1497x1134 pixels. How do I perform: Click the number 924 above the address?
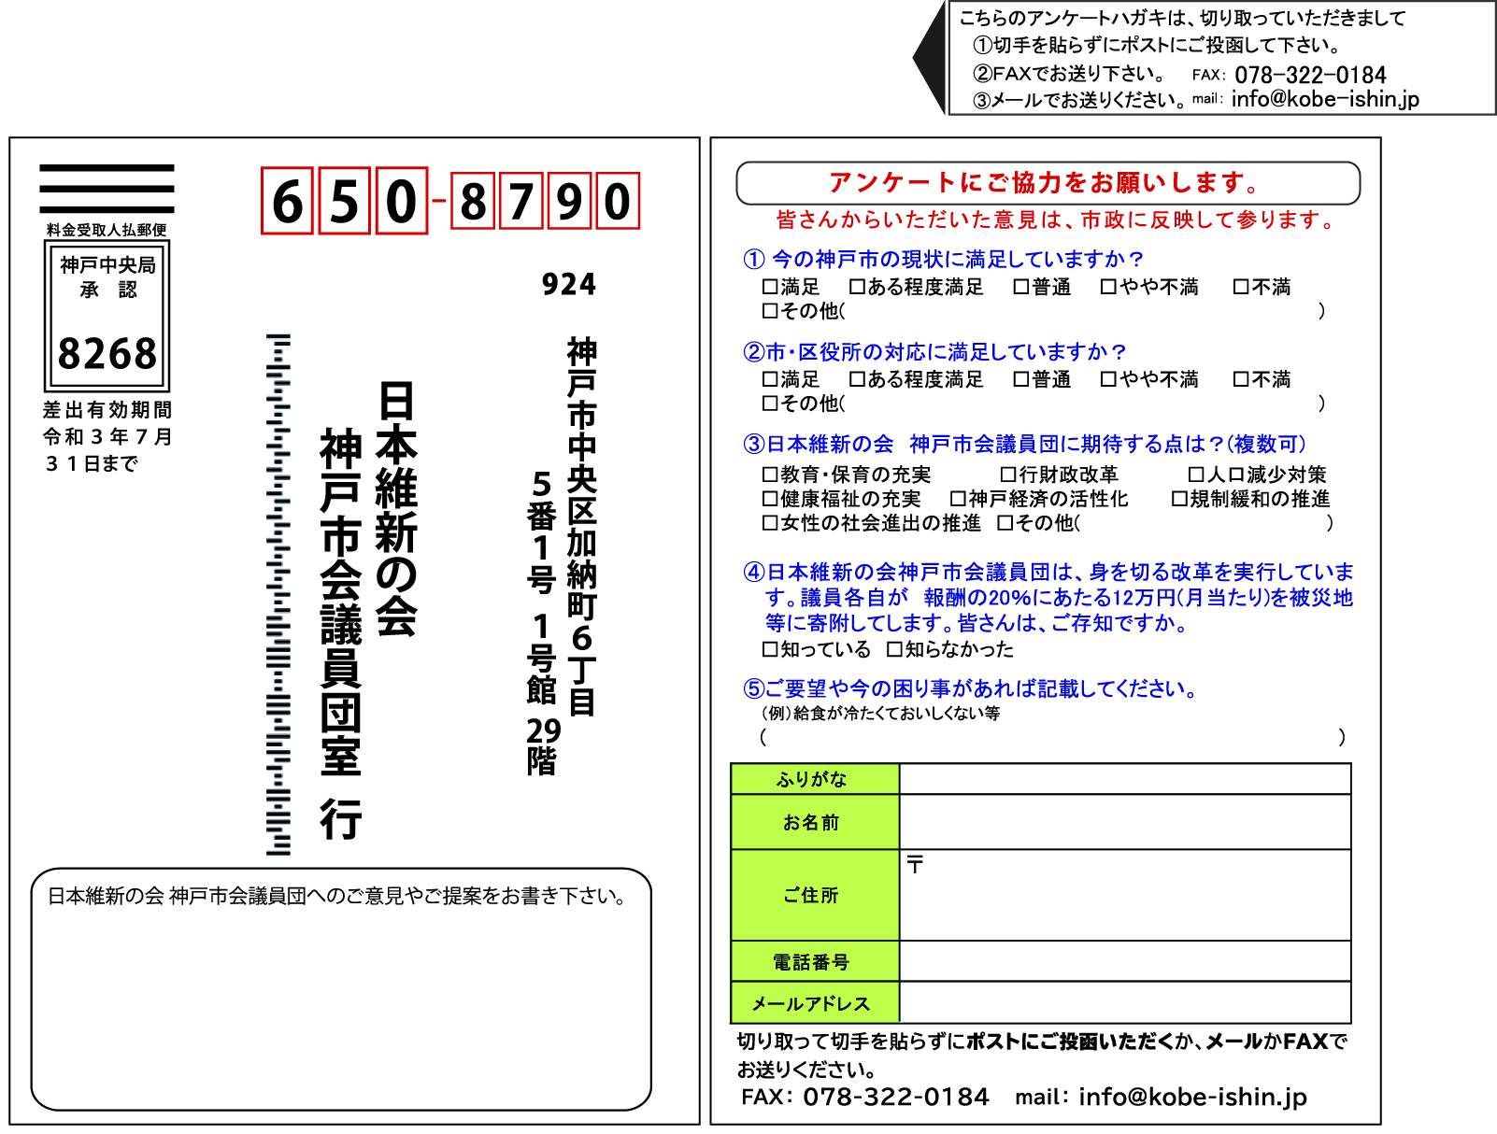coord(568,284)
